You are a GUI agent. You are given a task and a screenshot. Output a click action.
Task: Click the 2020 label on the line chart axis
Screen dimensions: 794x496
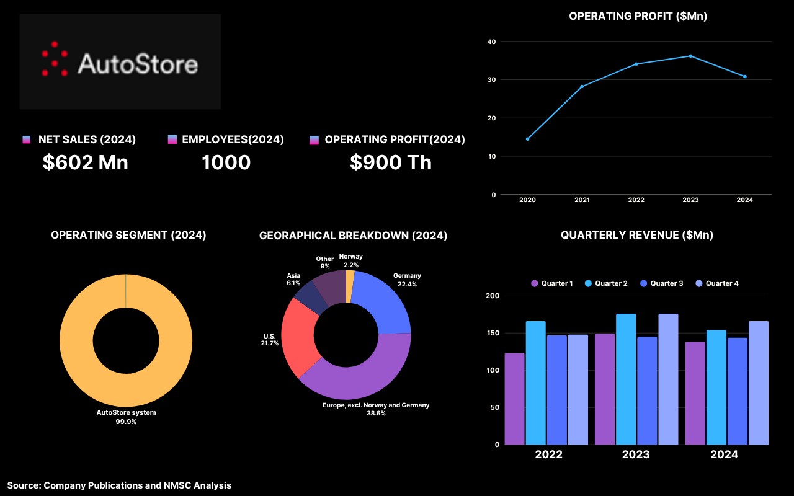[x=528, y=200]
